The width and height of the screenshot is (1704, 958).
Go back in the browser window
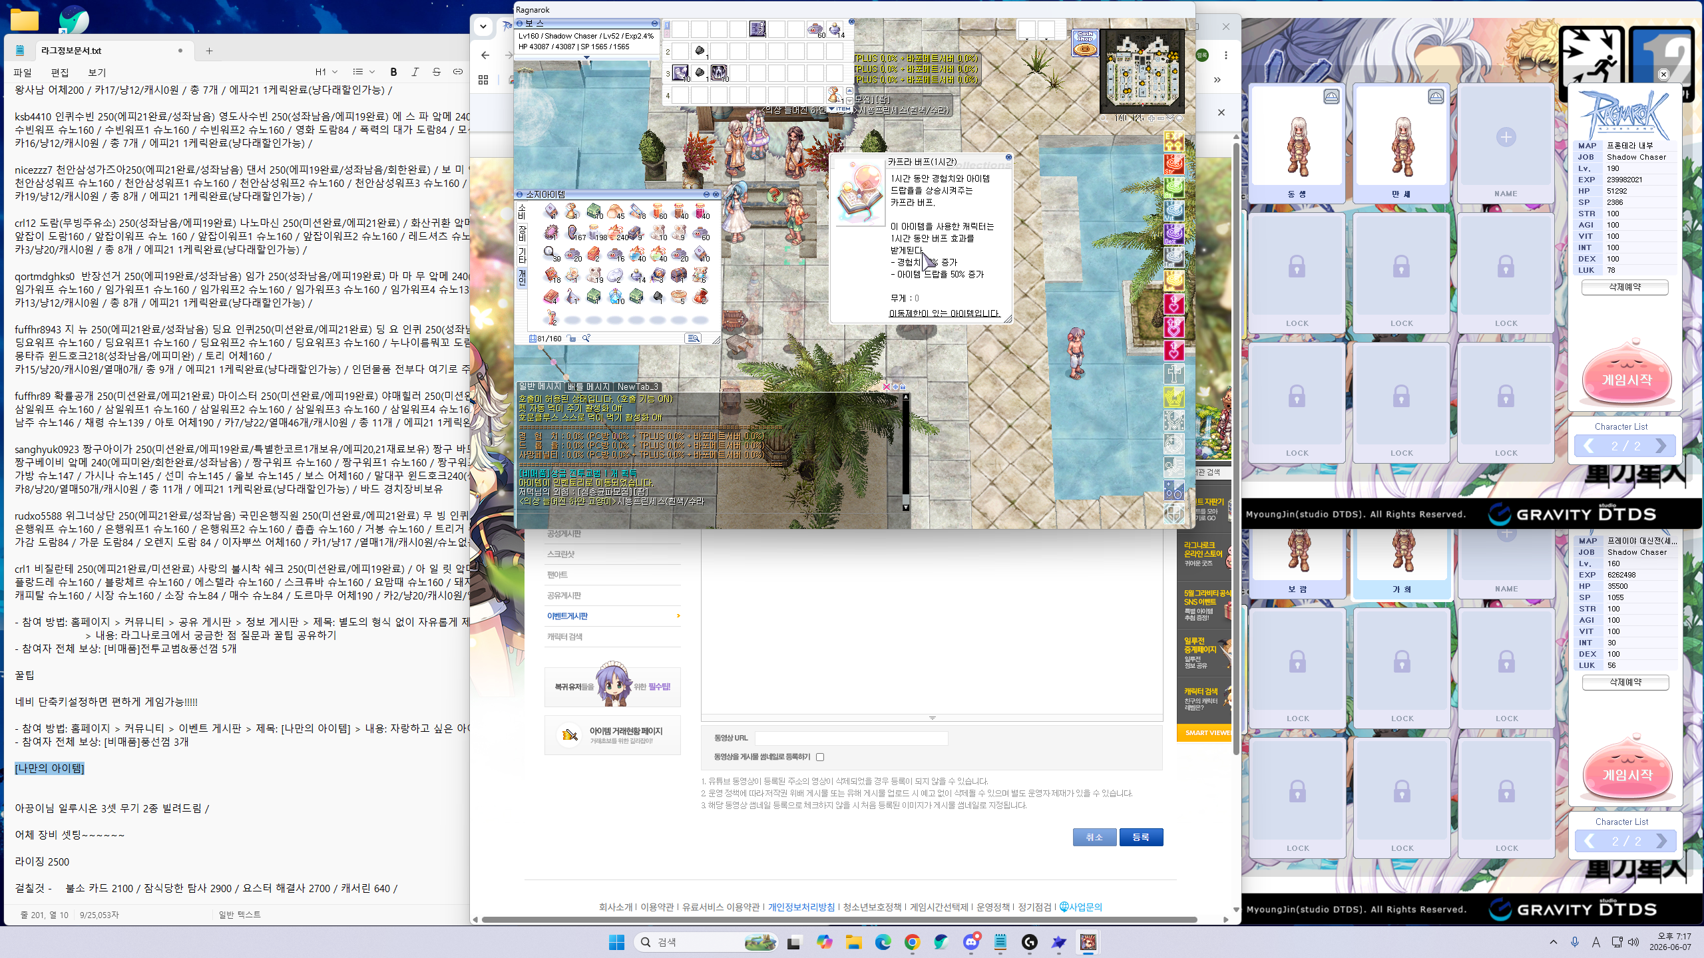coord(485,55)
